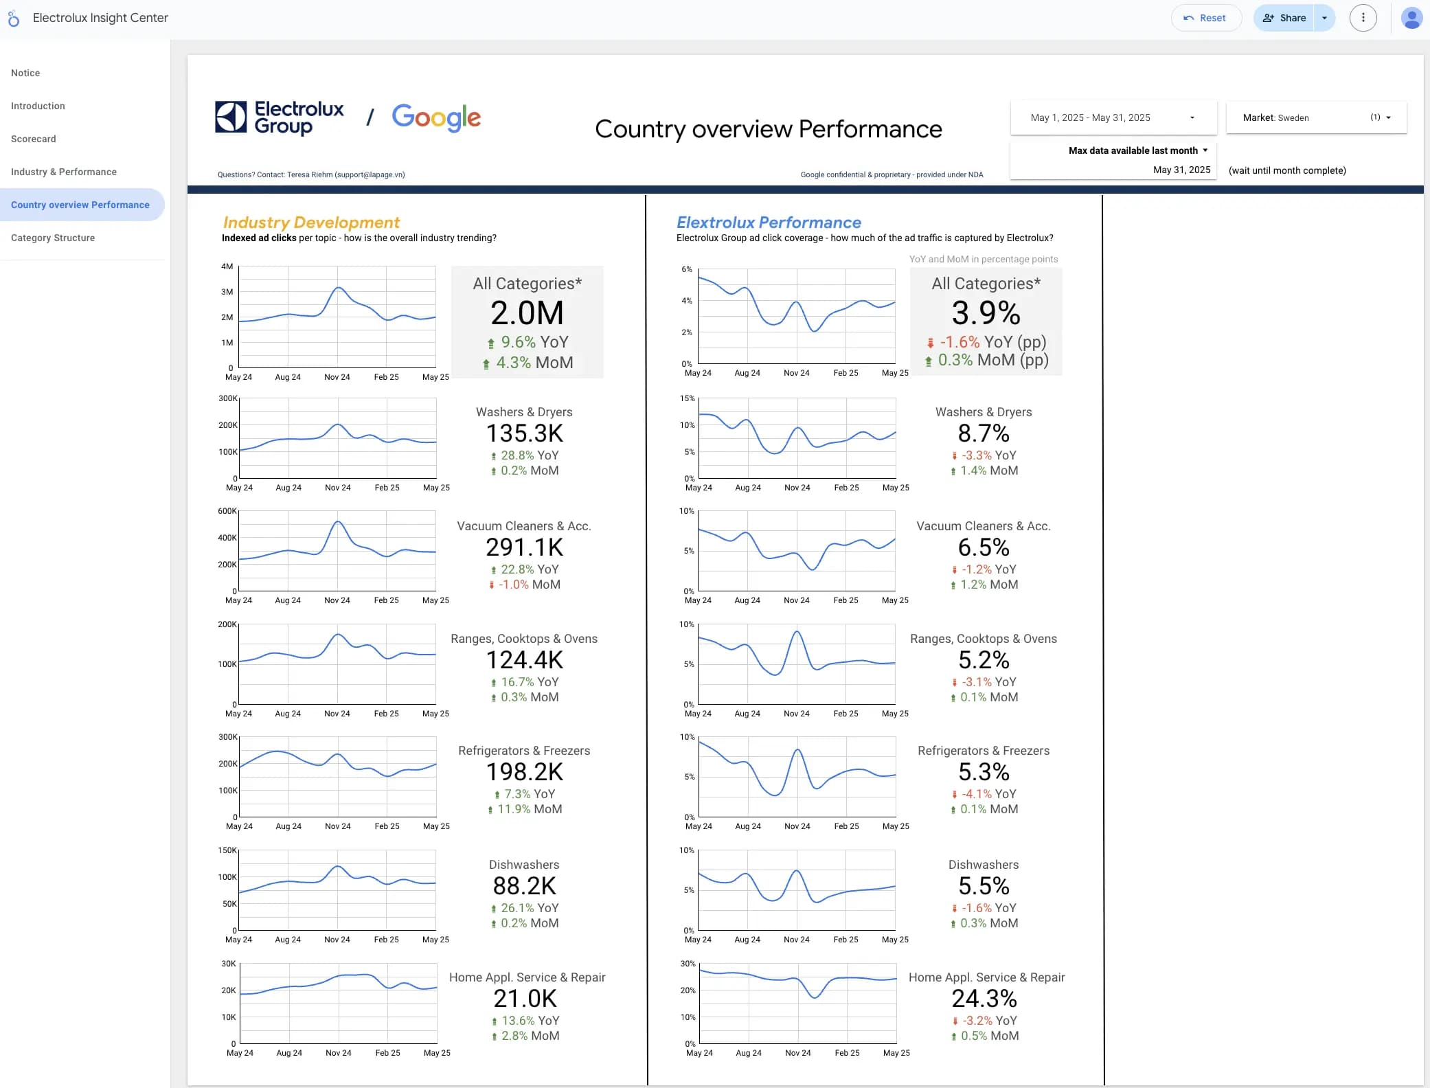Click the undo arrow icon in Reset
Screen dimensions: 1430x1088
(x=1189, y=18)
